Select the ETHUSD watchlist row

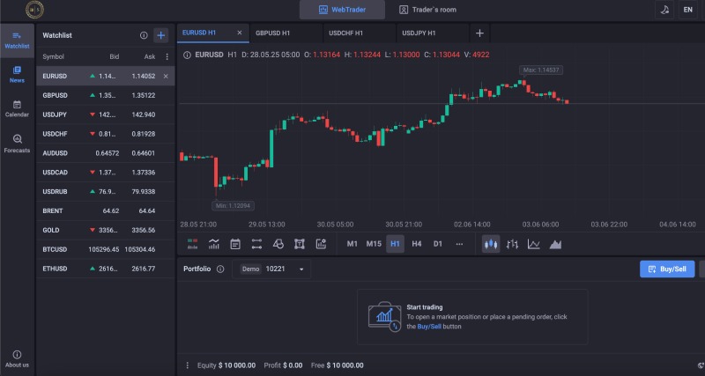tap(105, 269)
